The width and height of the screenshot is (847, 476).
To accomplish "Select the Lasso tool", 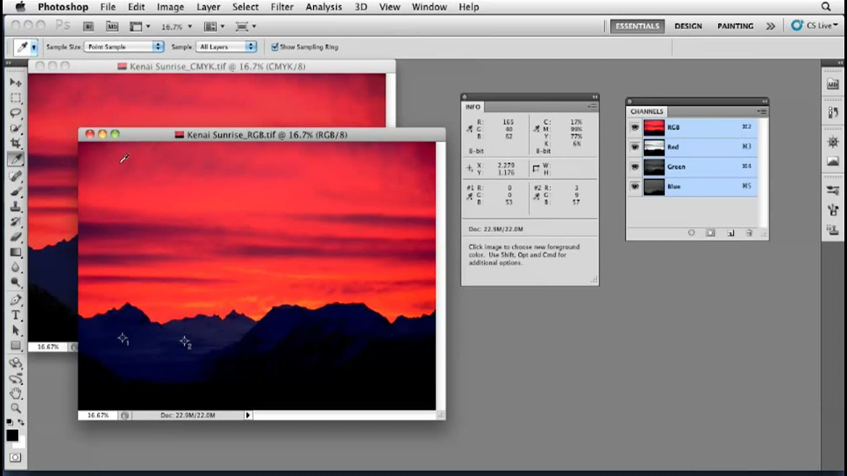I will point(16,113).
